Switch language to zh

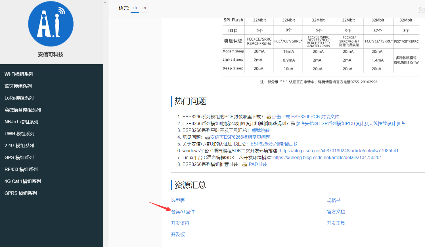point(135,8)
